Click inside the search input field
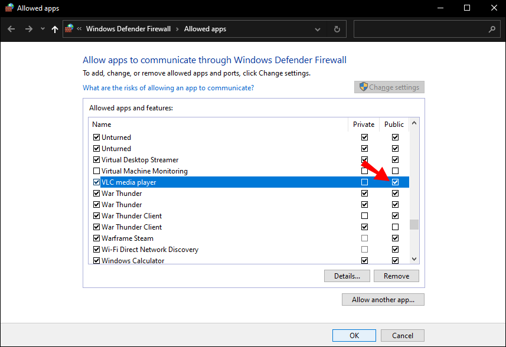The height and width of the screenshot is (347, 506). click(419, 29)
